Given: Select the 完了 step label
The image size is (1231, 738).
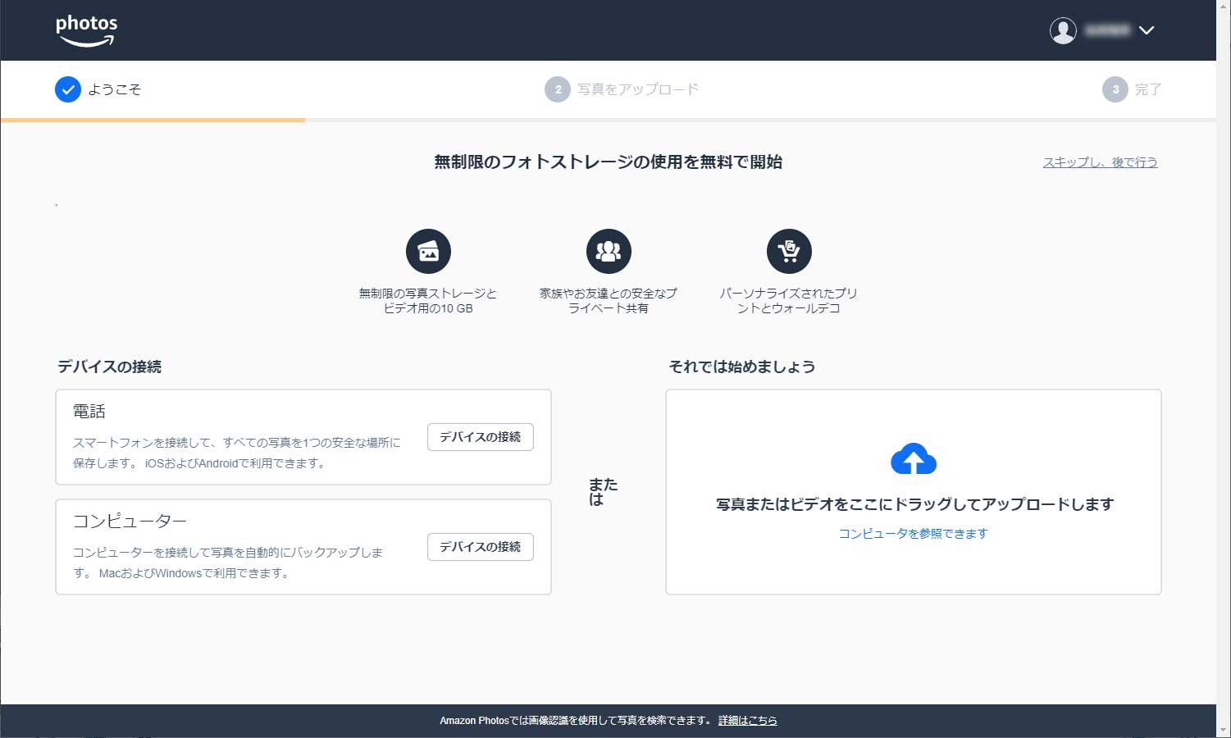Looking at the screenshot, I should click(1148, 89).
